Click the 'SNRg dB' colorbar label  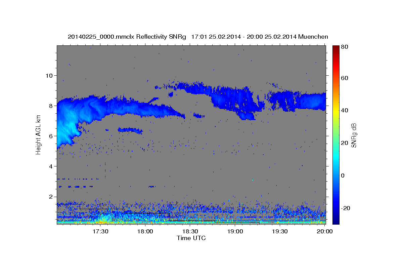(x=354, y=135)
